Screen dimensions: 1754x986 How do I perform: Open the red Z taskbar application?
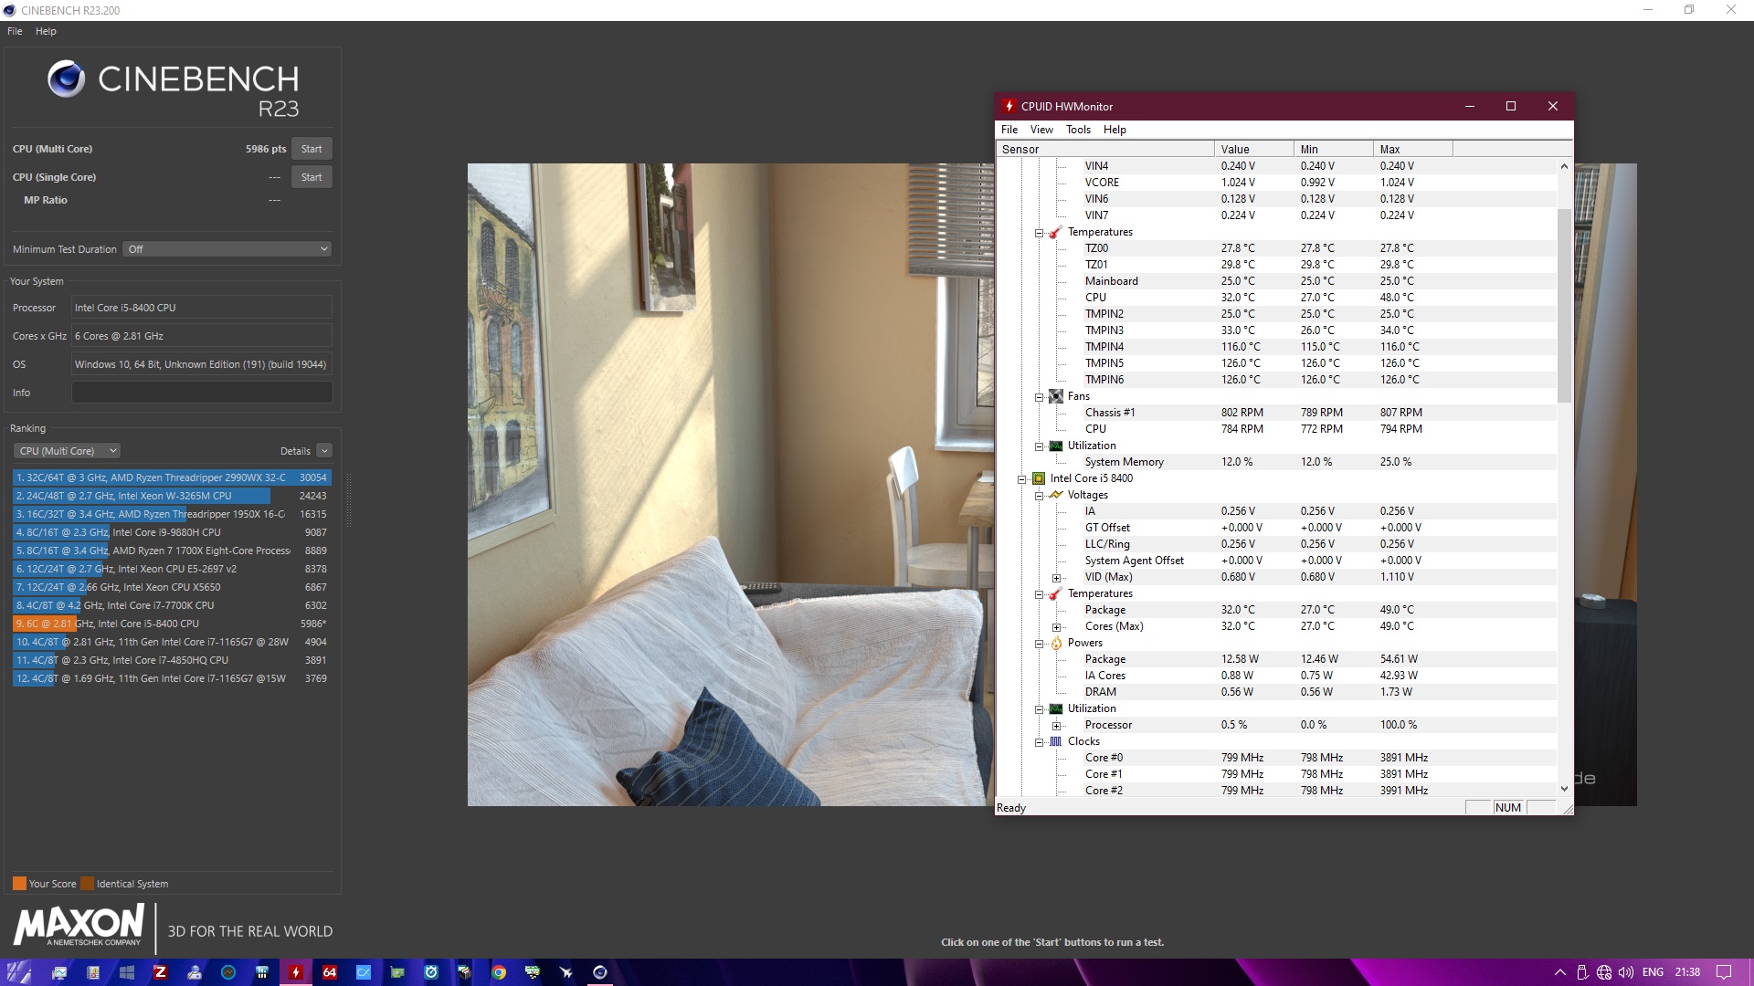click(x=160, y=972)
